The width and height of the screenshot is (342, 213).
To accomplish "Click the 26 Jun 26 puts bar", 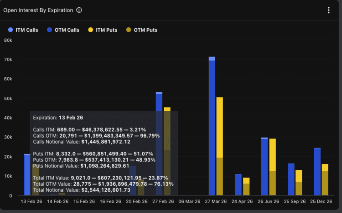I will [272, 167].
